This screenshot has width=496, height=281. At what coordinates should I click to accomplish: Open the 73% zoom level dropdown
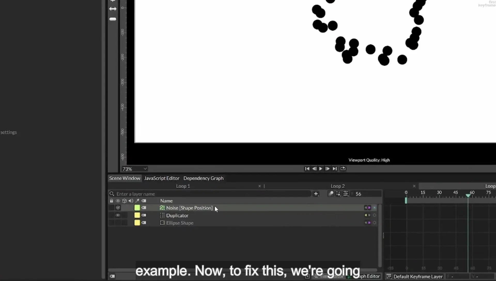pyautogui.click(x=135, y=169)
